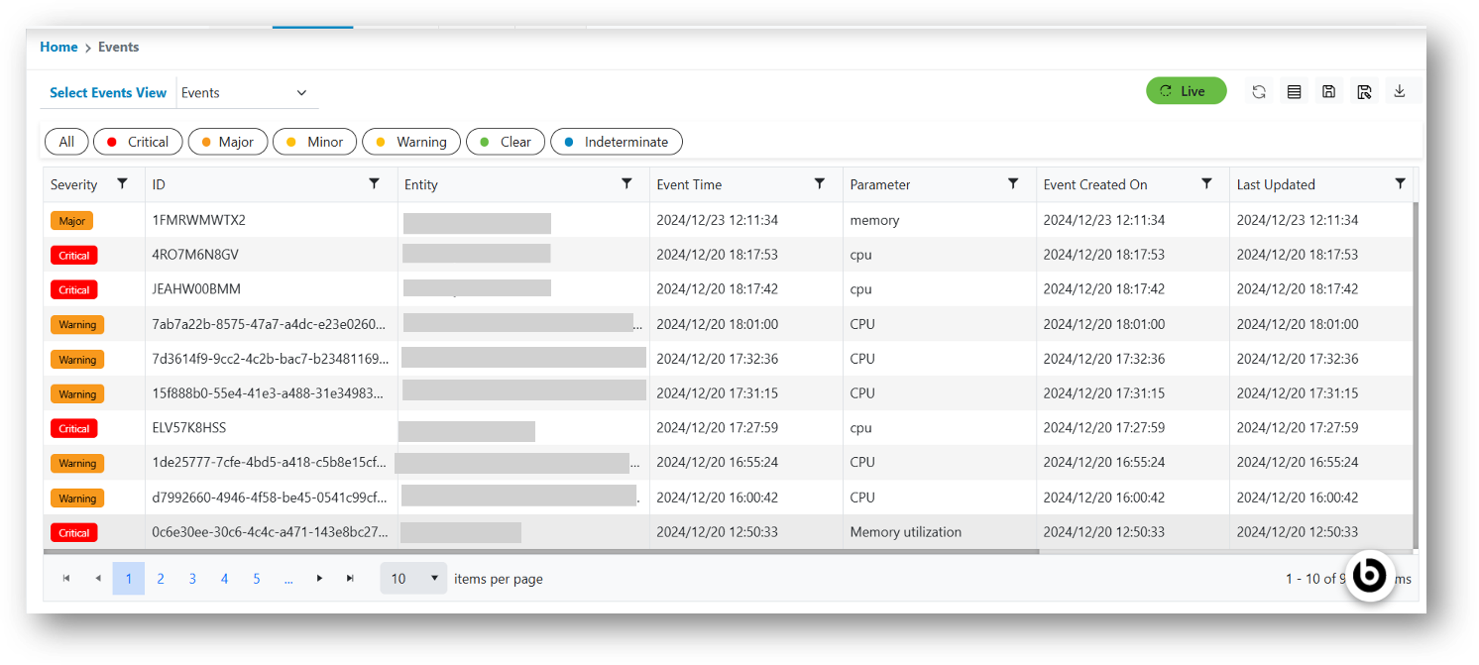Open the Select Events View dropdown

247,92
